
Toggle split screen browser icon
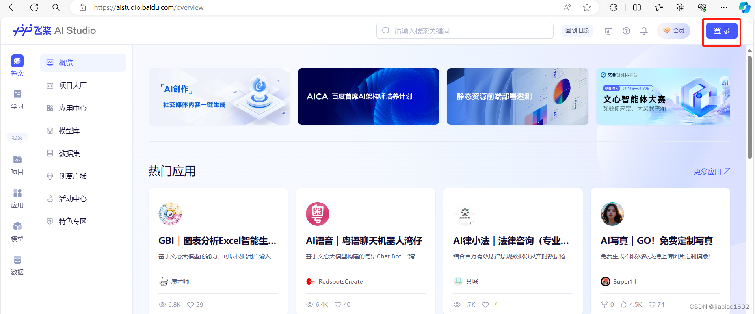637,7
